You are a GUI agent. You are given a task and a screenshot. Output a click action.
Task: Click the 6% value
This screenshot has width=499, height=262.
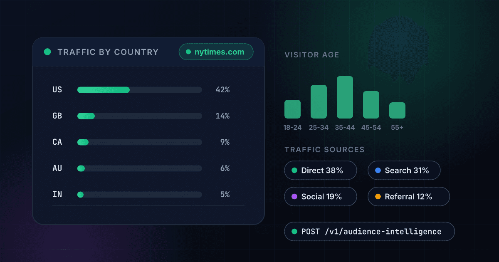pos(225,168)
